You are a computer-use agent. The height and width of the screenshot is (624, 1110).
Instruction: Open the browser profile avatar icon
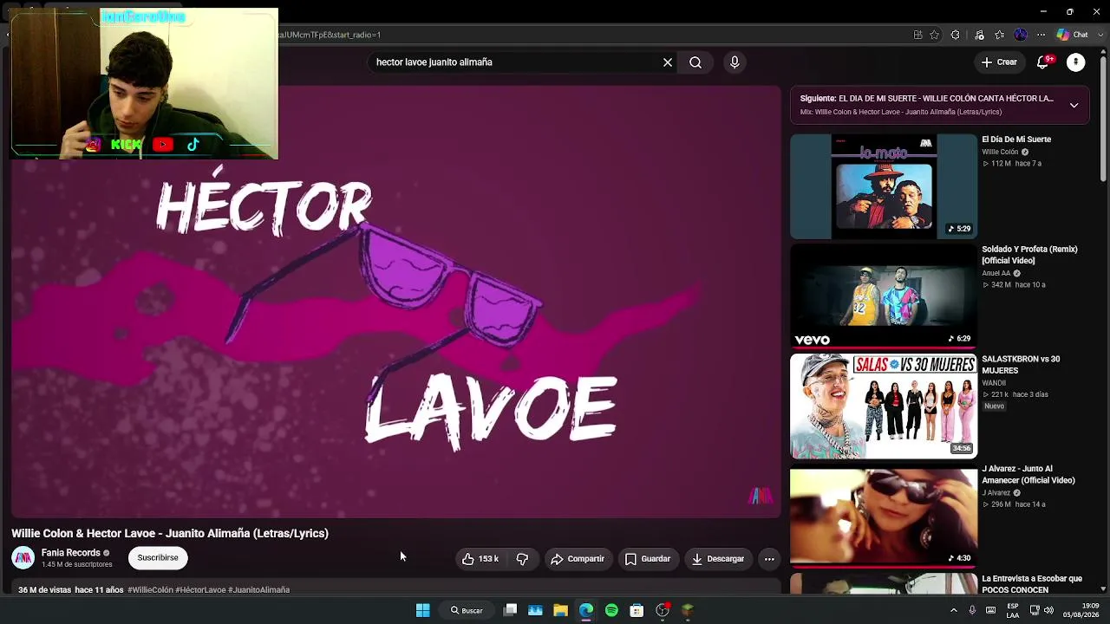(1021, 35)
